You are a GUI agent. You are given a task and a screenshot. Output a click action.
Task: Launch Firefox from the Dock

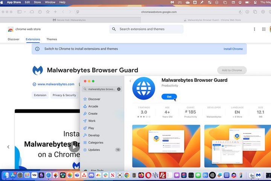141,175
